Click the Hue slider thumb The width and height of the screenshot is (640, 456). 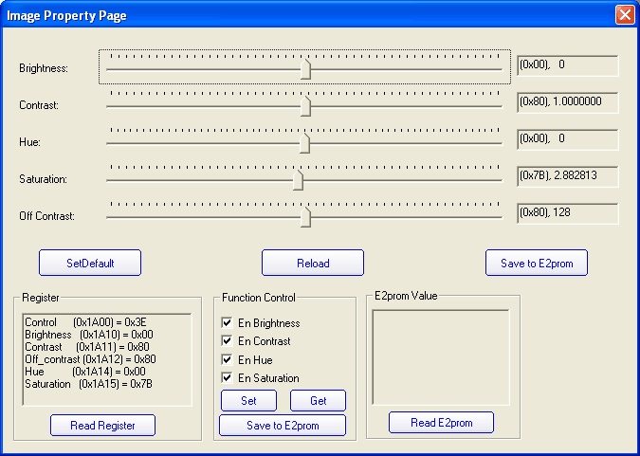(305, 142)
